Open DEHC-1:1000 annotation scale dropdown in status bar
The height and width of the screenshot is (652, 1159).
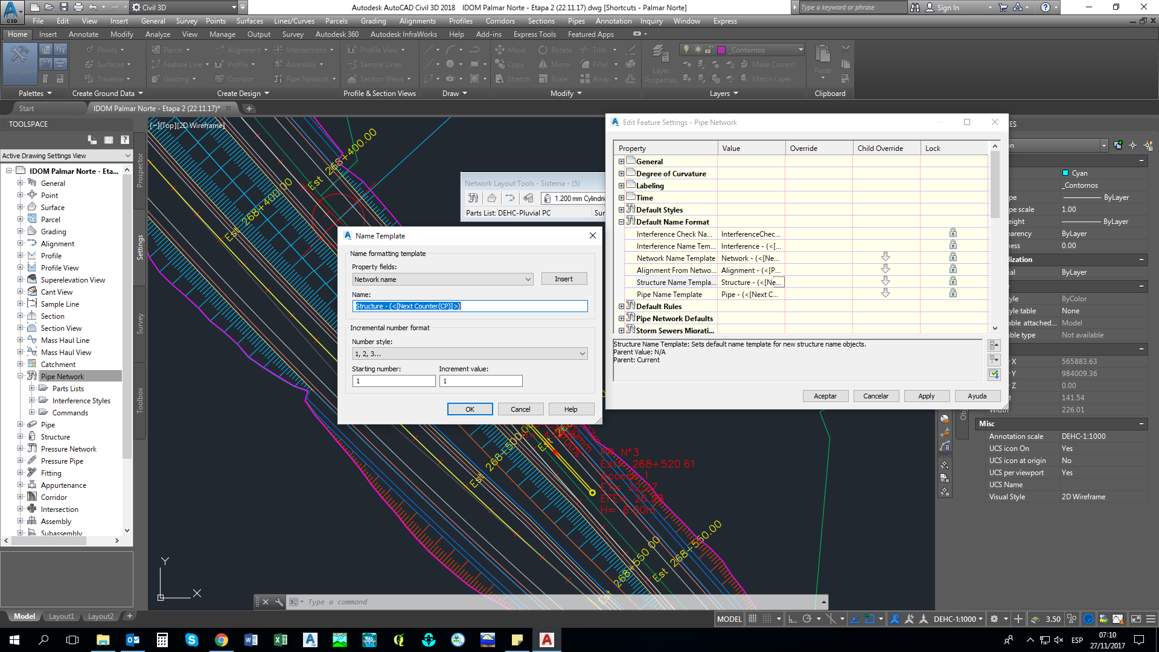click(x=959, y=619)
